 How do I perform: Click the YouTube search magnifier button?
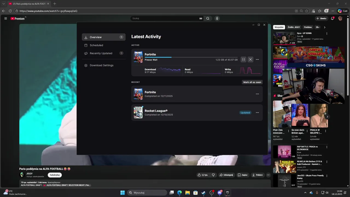click(208, 18)
